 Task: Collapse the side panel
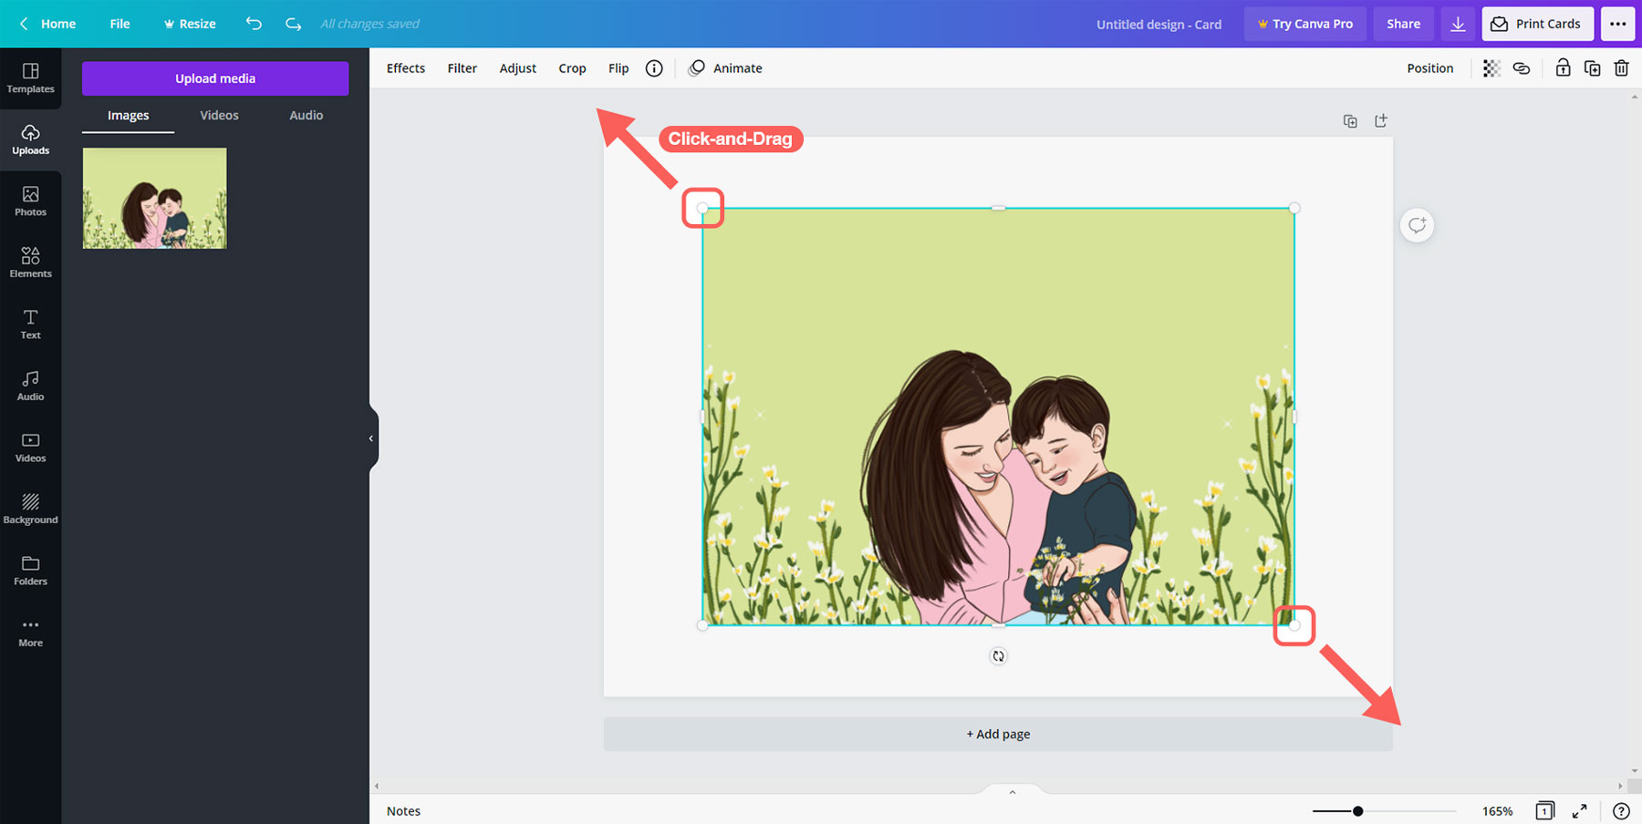(x=371, y=438)
